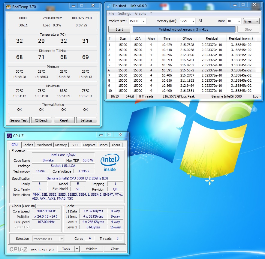Screen dimensions: 265x259
Task: Click All memory link in LinX
Action: [200, 21]
